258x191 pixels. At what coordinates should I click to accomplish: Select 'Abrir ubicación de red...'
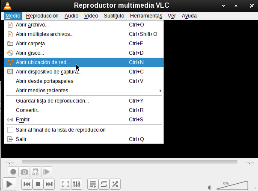(43, 62)
